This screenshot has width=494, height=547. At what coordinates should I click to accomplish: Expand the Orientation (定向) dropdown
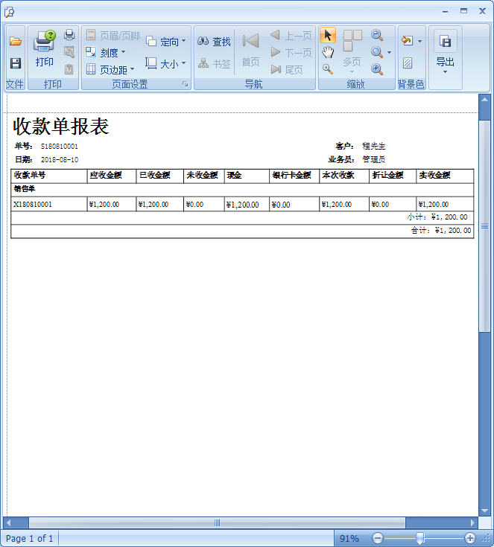[166, 42]
